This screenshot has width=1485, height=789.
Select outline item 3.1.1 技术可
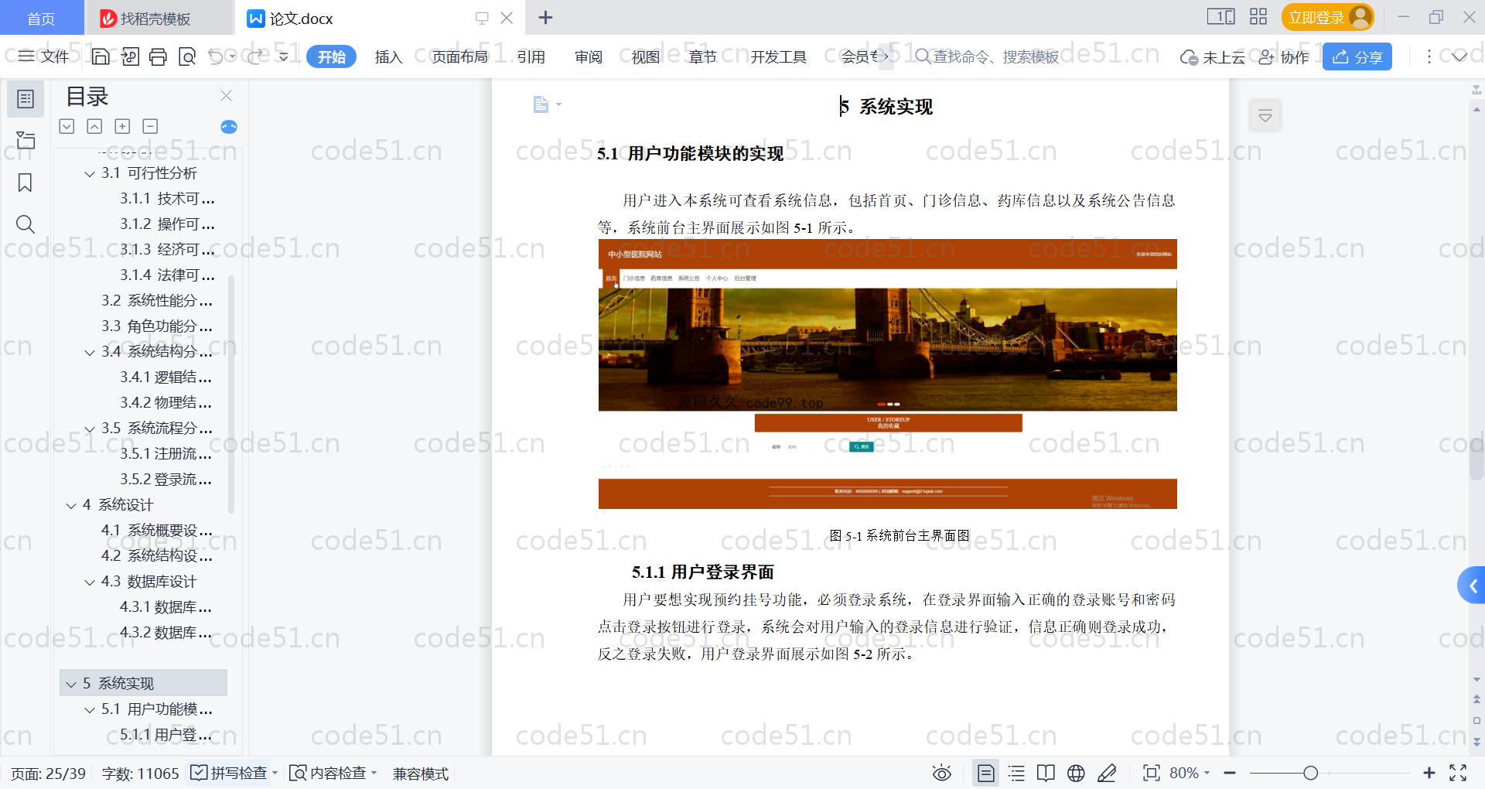pyautogui.click(x=167, y=199)
